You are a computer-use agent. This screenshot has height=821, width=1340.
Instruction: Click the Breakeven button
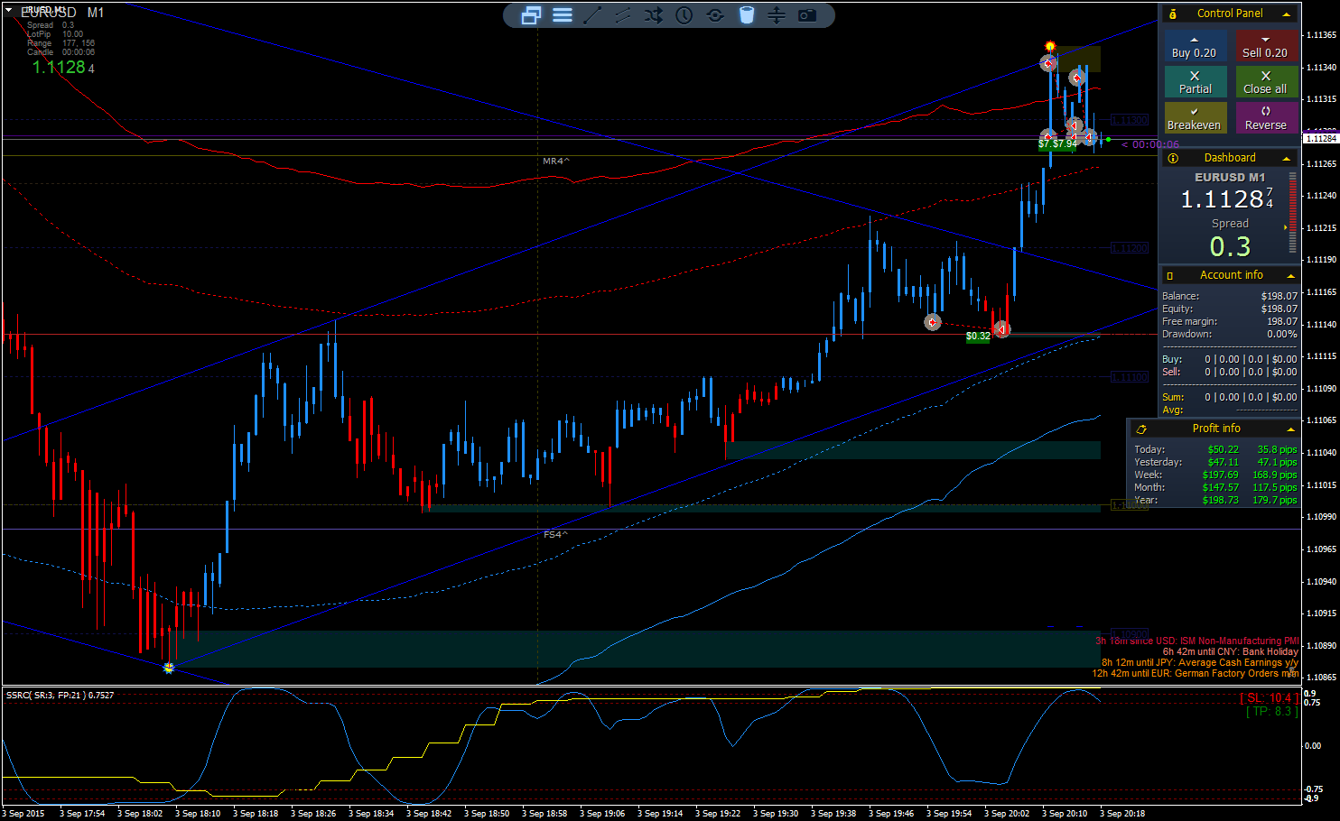[1195, 119]
